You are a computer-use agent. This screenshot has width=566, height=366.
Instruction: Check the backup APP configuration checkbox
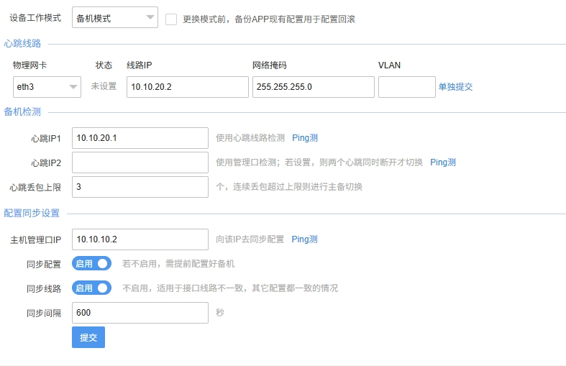pyautogui.click(x=171, y=19)
